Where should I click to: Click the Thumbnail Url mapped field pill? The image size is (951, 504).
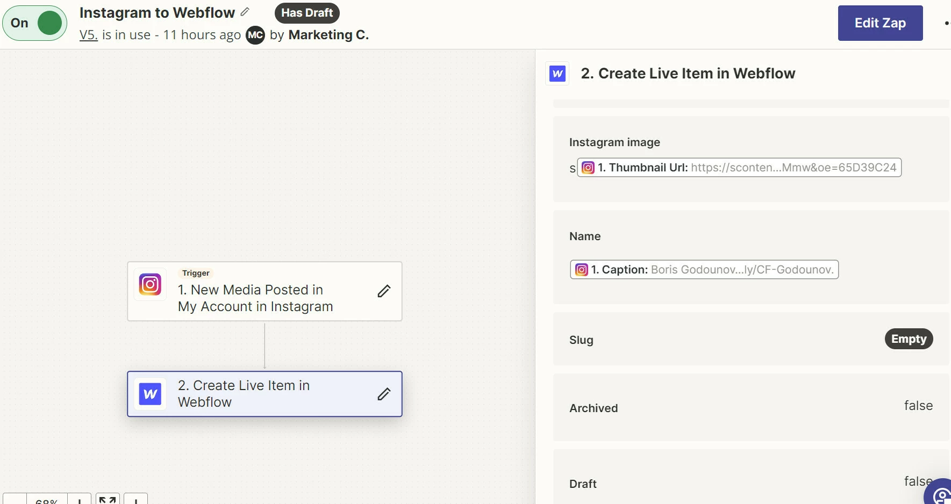tap(739, 168)
